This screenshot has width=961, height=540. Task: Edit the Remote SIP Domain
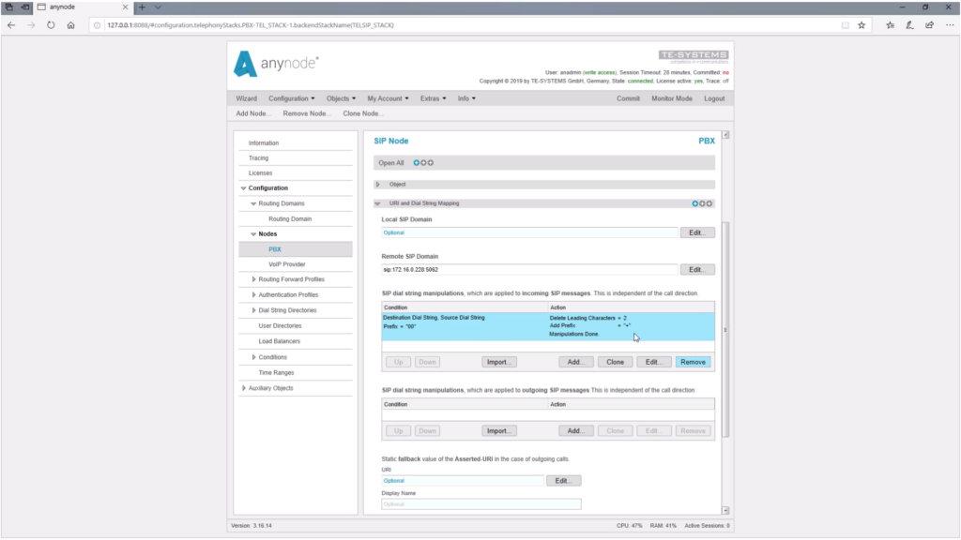point(697,269)
